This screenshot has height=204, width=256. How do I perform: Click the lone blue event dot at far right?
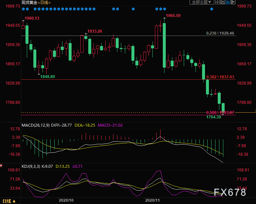click(212, 9)
